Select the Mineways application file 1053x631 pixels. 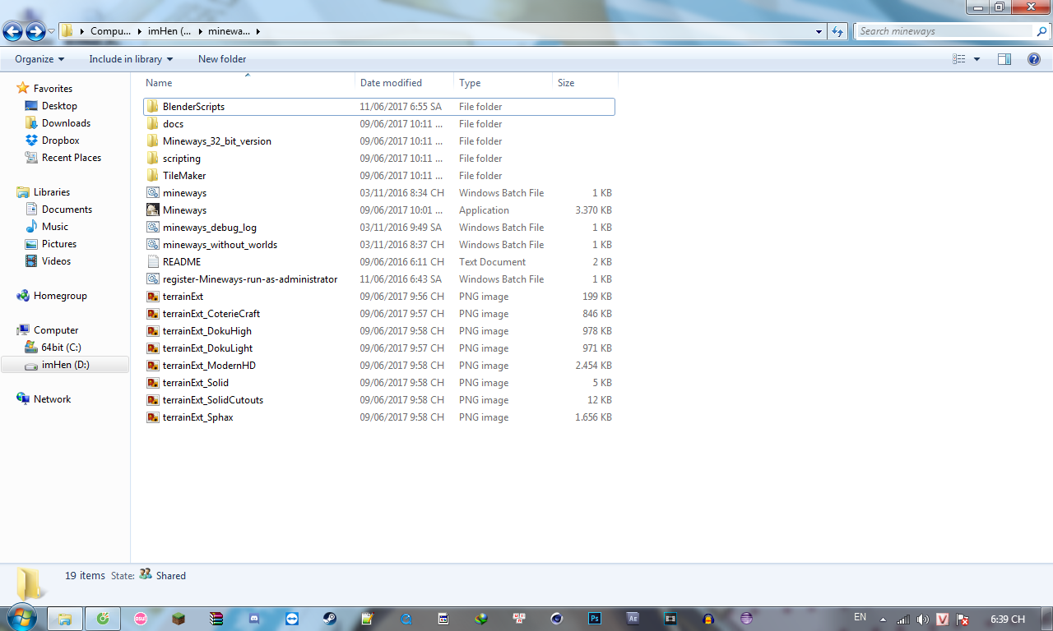pyautogui.click(x=379, y=210)
